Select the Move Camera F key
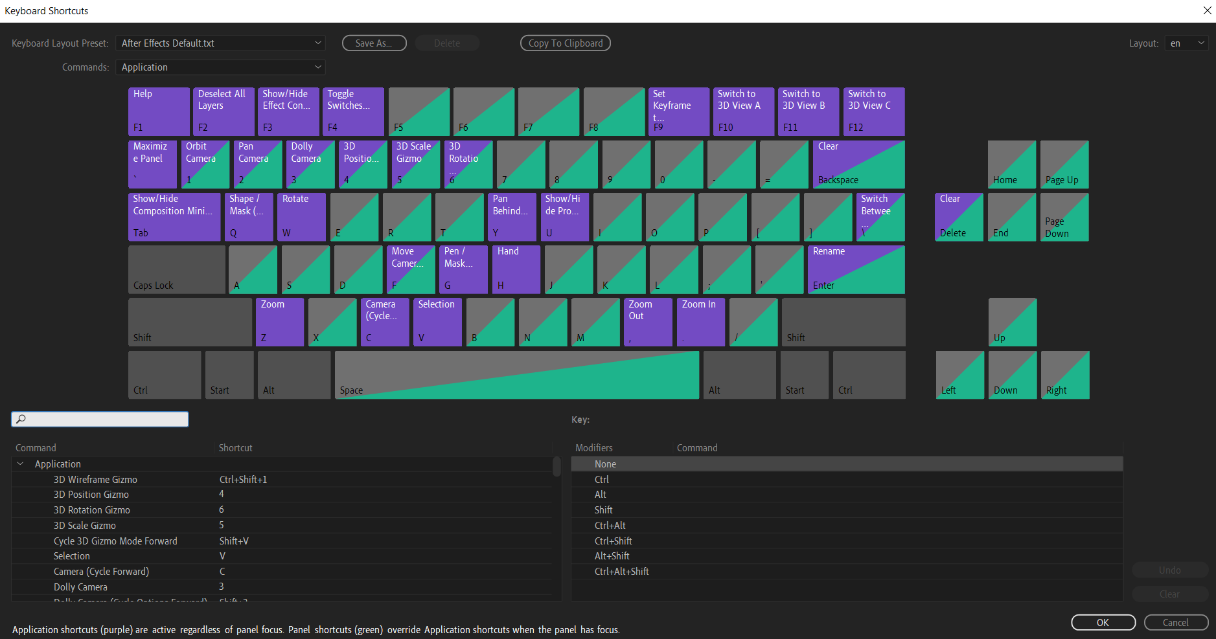The image size is (1216, 639). 411,269
